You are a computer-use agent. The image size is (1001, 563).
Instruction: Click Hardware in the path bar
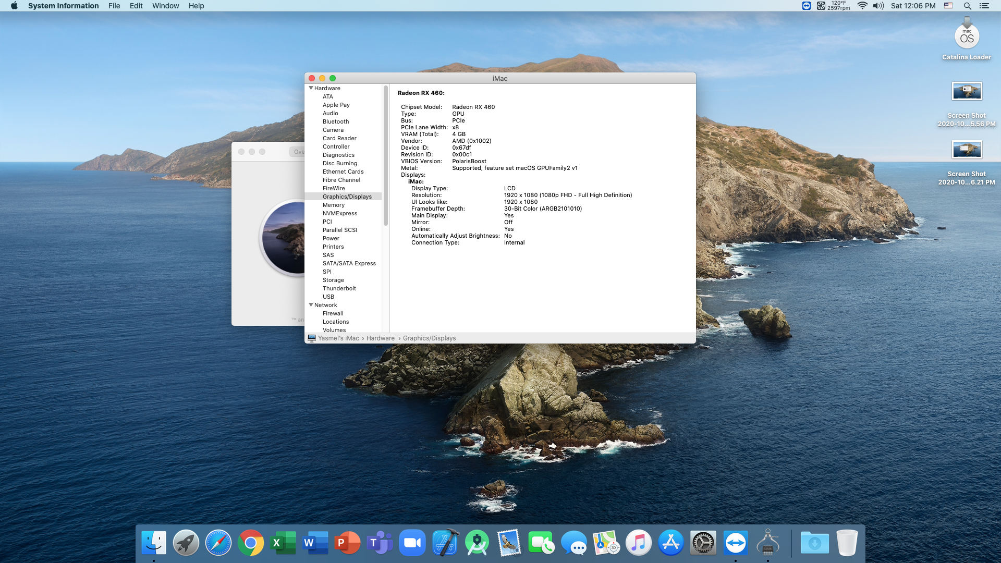coord(380,338)
